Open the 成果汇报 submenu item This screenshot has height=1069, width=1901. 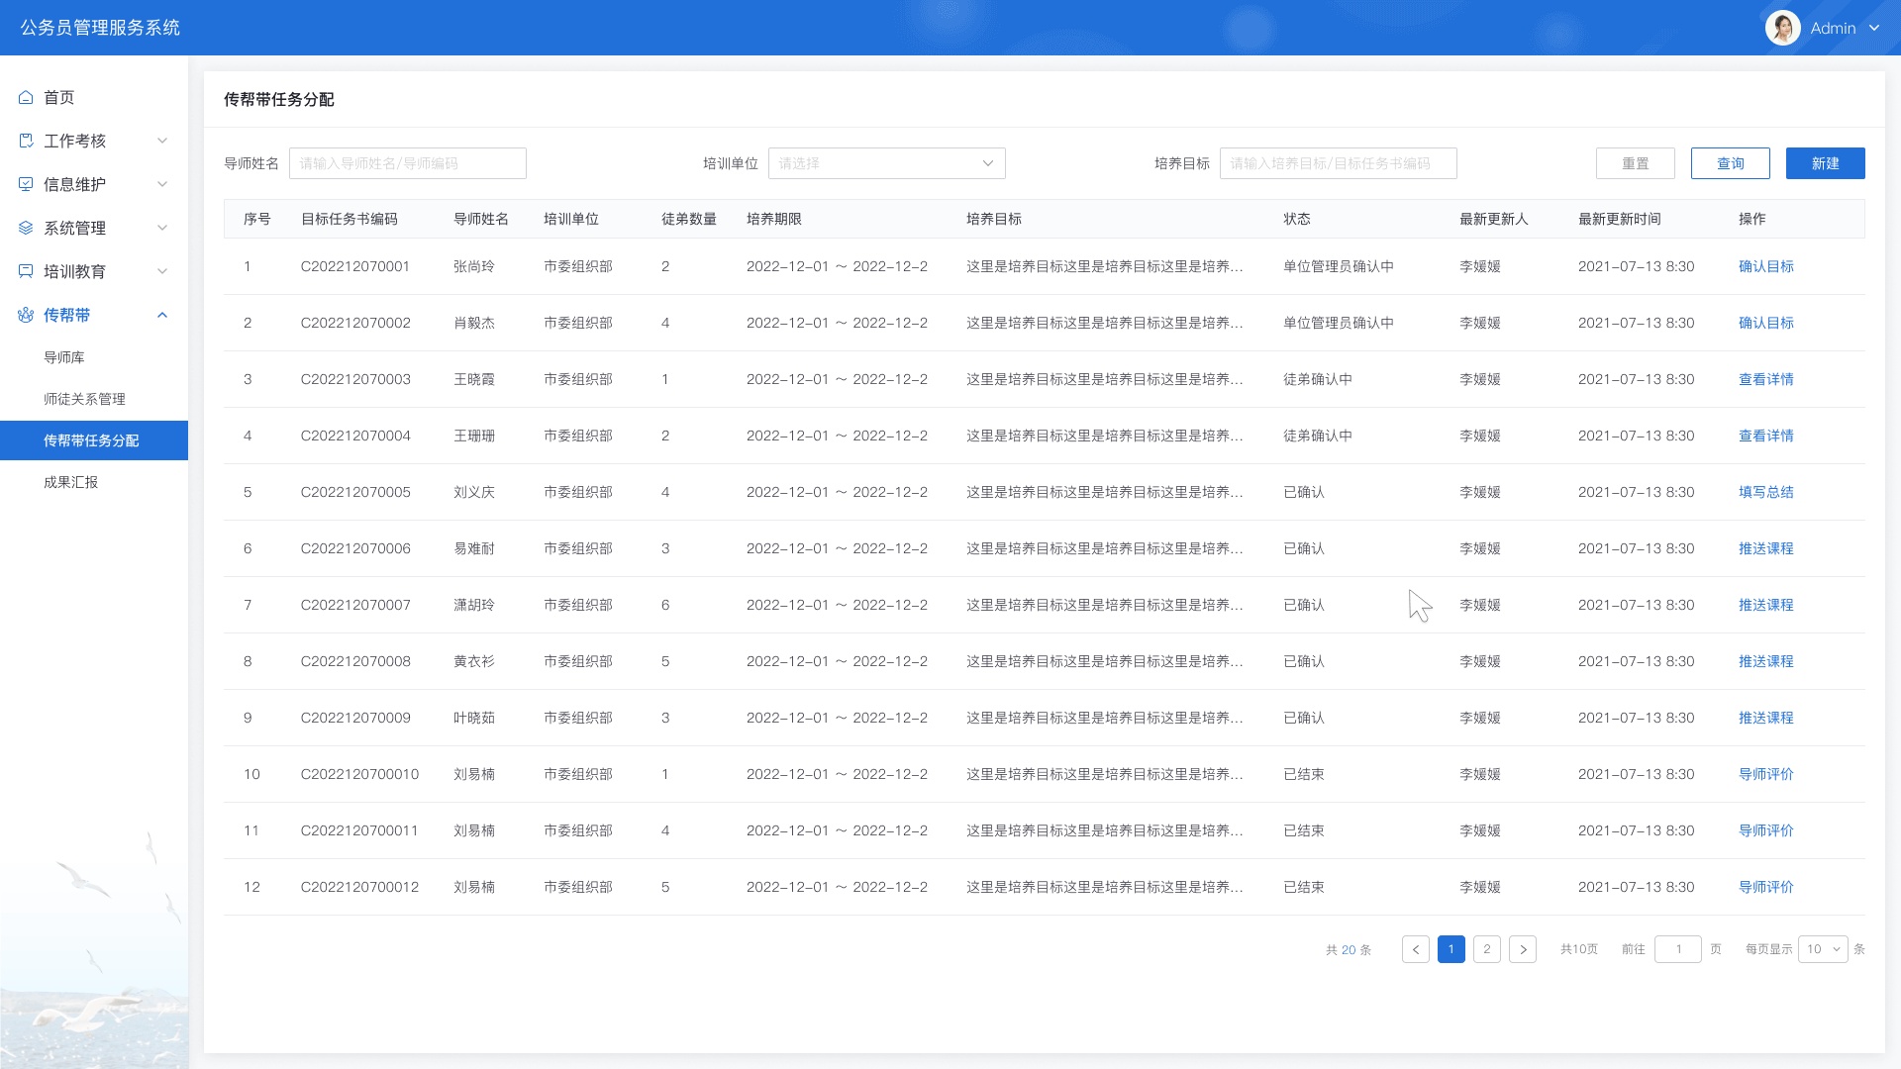coord(71,482)
